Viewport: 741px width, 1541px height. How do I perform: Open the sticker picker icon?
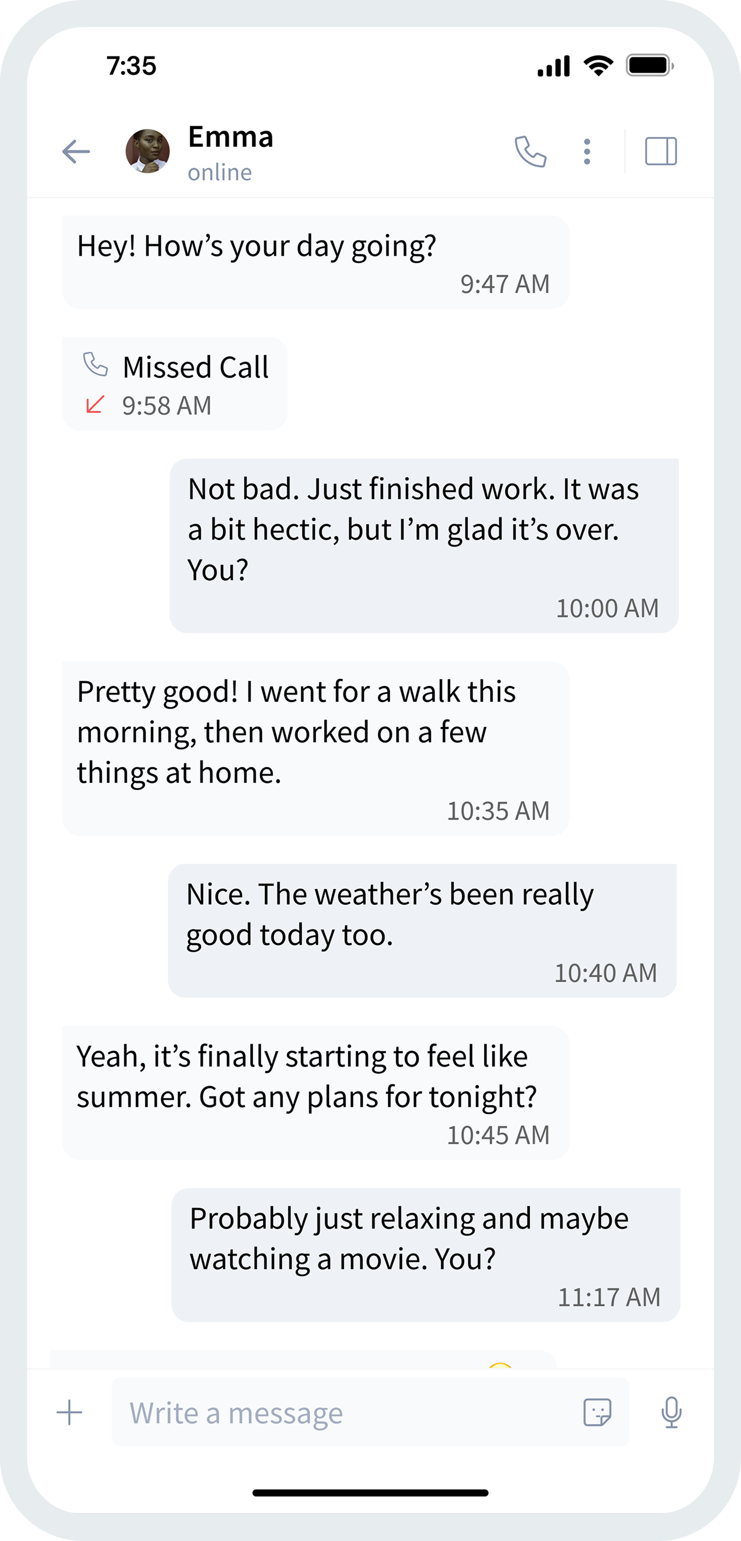597,1412
